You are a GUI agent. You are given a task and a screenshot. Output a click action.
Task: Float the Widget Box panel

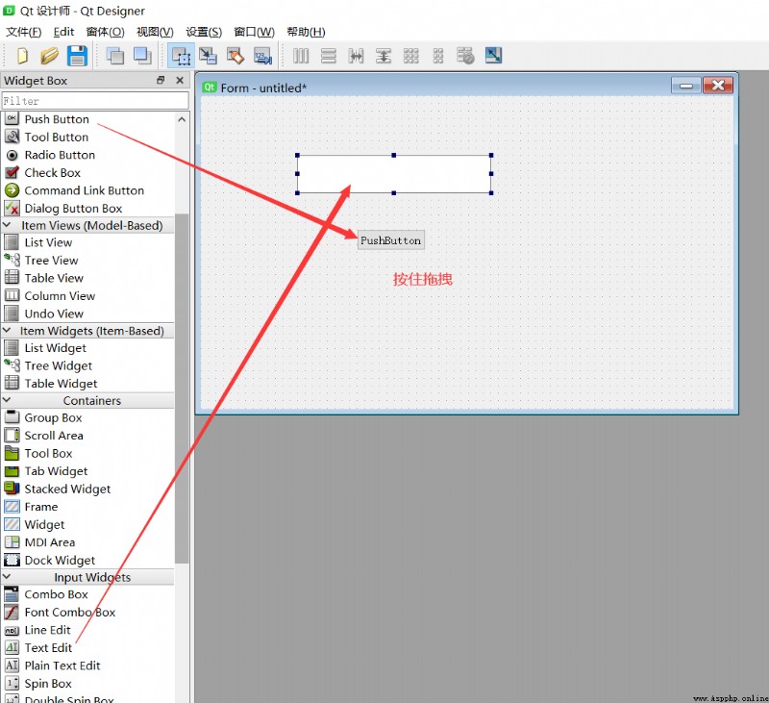161,80
